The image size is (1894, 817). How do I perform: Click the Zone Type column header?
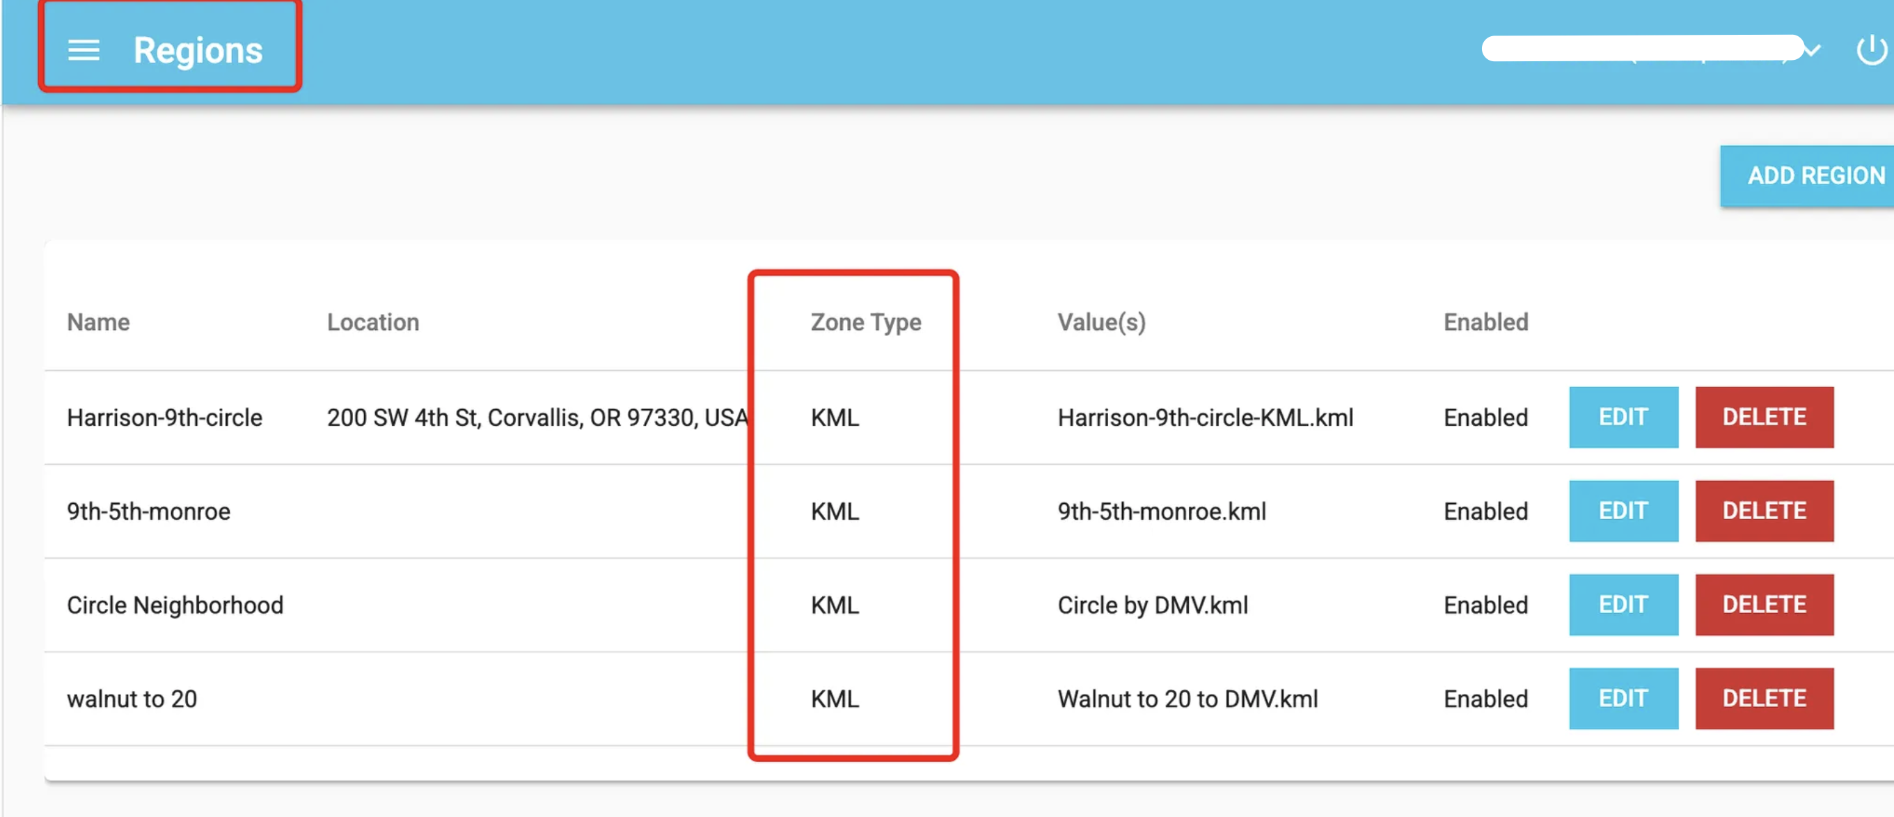(x=865, y=322)
